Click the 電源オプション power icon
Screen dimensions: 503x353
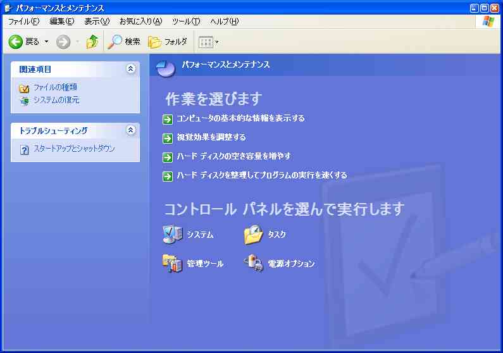pos(254,264)
